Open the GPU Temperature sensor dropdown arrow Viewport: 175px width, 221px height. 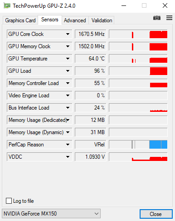(x=68, y=59)
